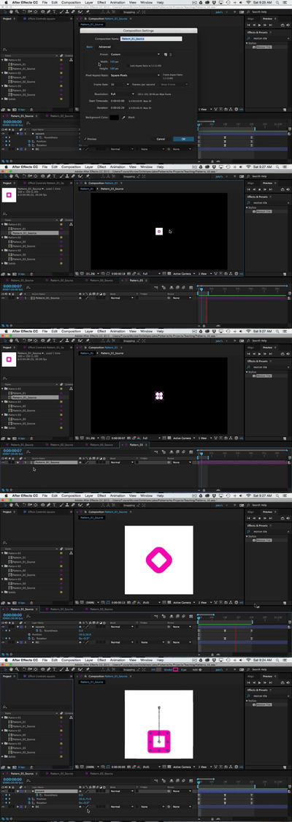Switch to the Advanced tab in Composition Settings
The height and width of the screenshot is (822, 292).
104,47
